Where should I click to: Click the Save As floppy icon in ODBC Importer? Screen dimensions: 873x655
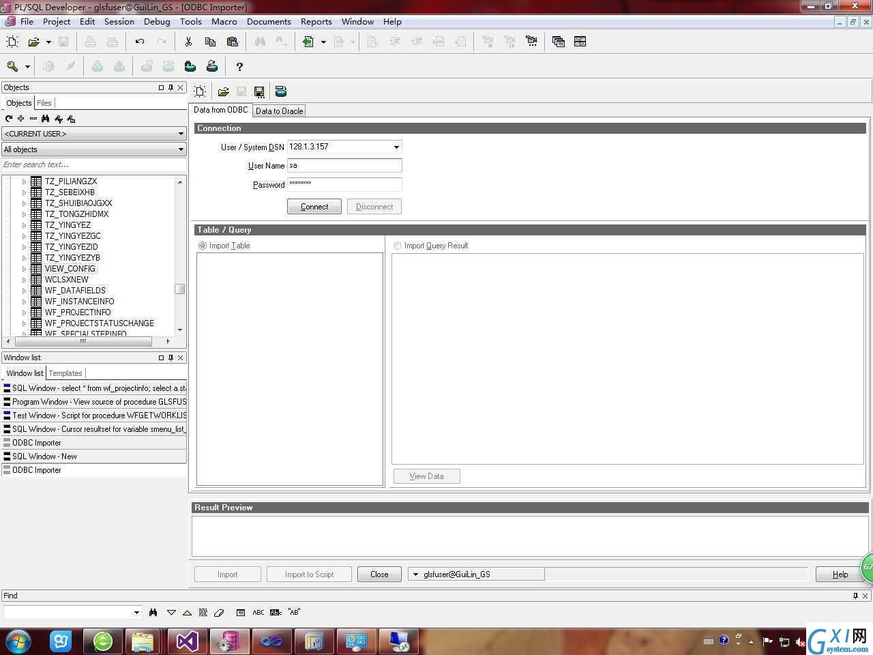[x=259, y=91]
